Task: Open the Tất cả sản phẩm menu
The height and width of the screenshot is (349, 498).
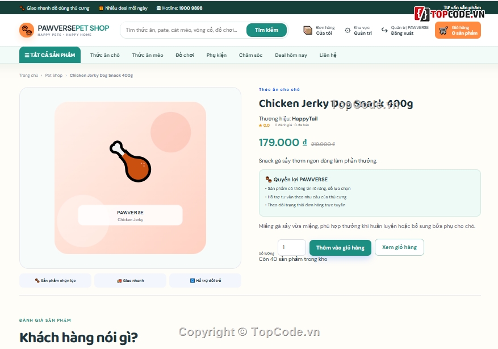Action: (50, 55)
